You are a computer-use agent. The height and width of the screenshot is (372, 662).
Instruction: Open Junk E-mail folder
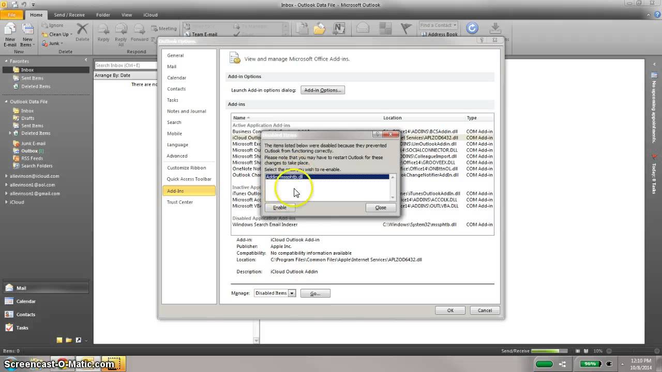coord(33,144)
